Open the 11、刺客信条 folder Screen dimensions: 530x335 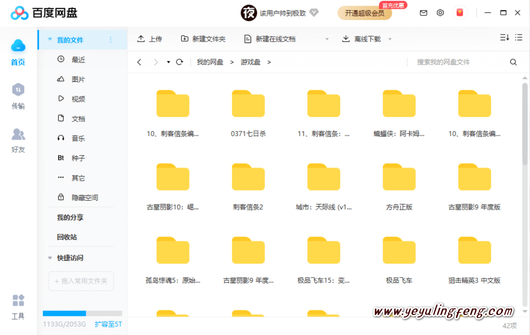324,114
